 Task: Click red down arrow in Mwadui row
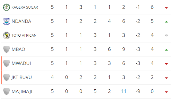pyautogui.click(x=166, y=64)
